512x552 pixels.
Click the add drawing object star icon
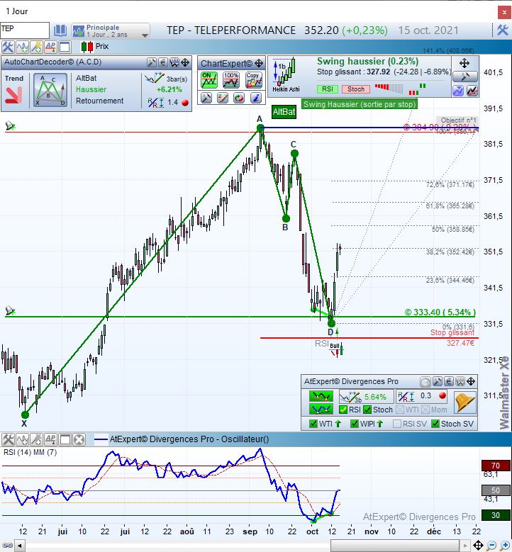36,47
